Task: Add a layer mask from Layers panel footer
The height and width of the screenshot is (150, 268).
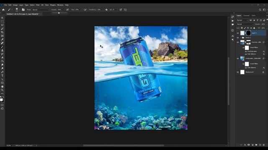Action: pyautogui.click(x=249, y=145)
